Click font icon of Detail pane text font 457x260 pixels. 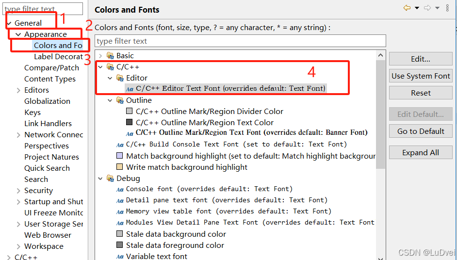coord(120,200)
